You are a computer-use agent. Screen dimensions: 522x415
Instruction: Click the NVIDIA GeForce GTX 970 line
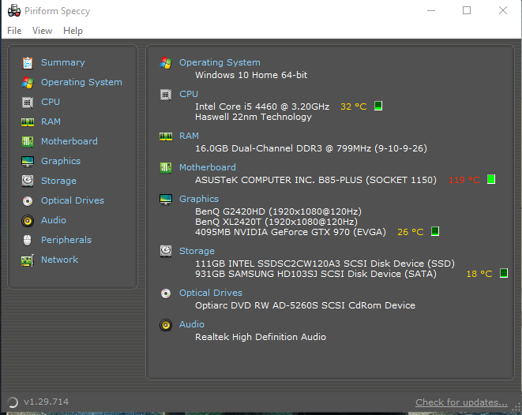coord(291,232)
